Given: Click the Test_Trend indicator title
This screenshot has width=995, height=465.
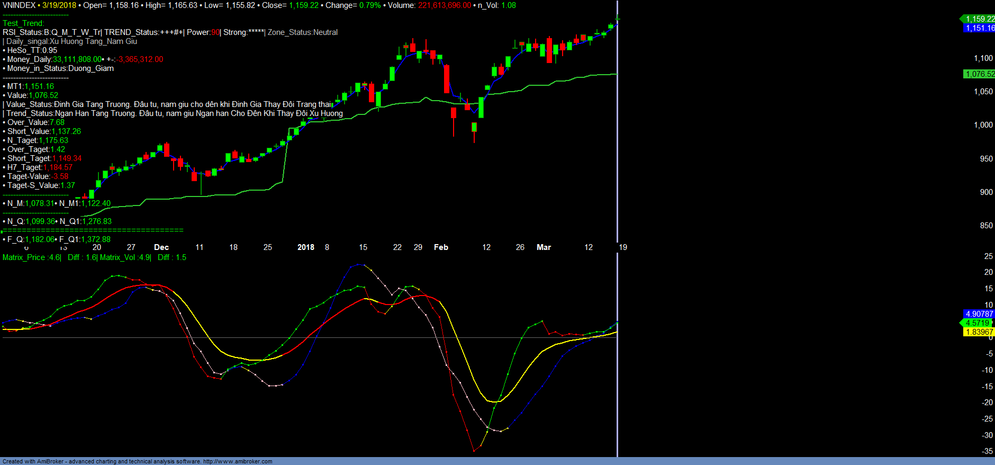Looking at the screenshot, I should [23, 23].
